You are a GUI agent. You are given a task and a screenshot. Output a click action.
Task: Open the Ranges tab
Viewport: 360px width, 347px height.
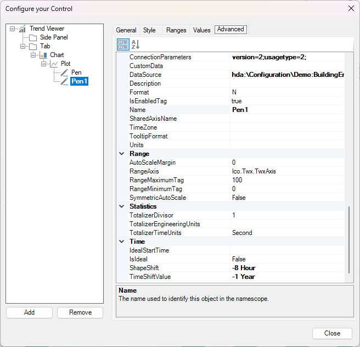coord(176,30)
